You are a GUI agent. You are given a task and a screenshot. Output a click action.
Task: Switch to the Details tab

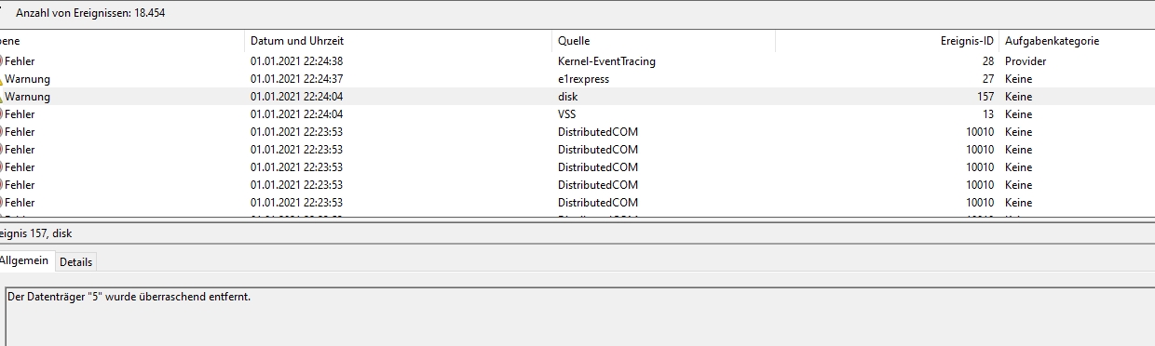(75, 262)
